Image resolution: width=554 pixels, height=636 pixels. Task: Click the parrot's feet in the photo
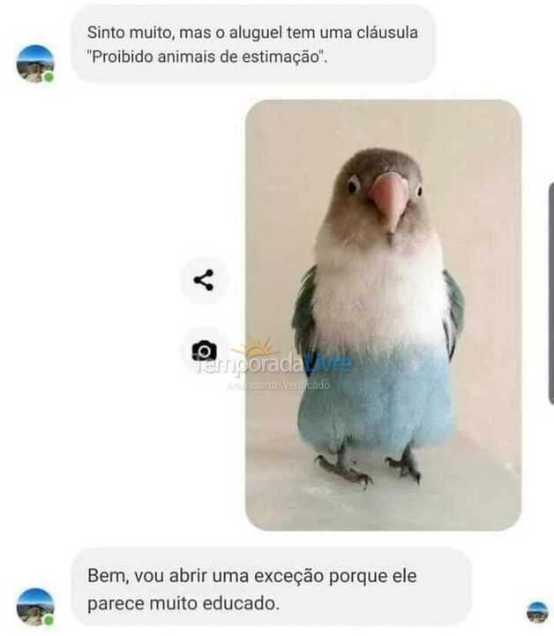[367, 468]
